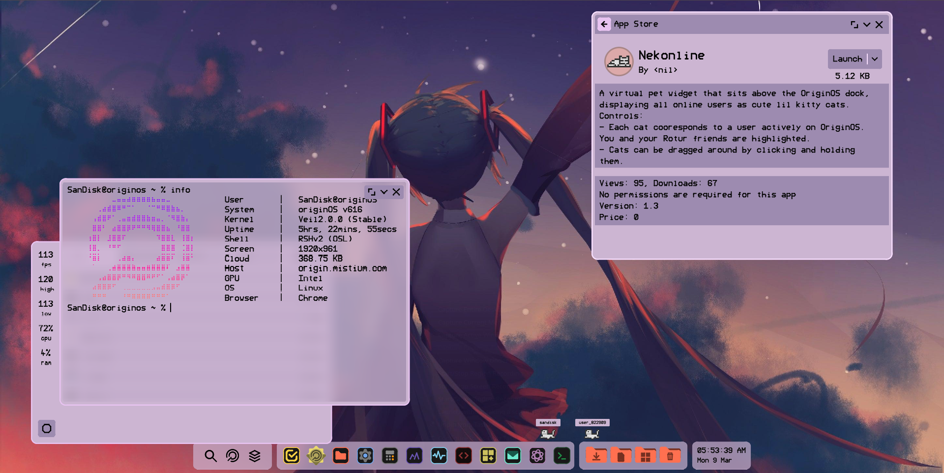Viewport: 944px width, 473px height.
Task: Open the orange Files folder app
Action: pyautogui.click(x=341, y=456)
